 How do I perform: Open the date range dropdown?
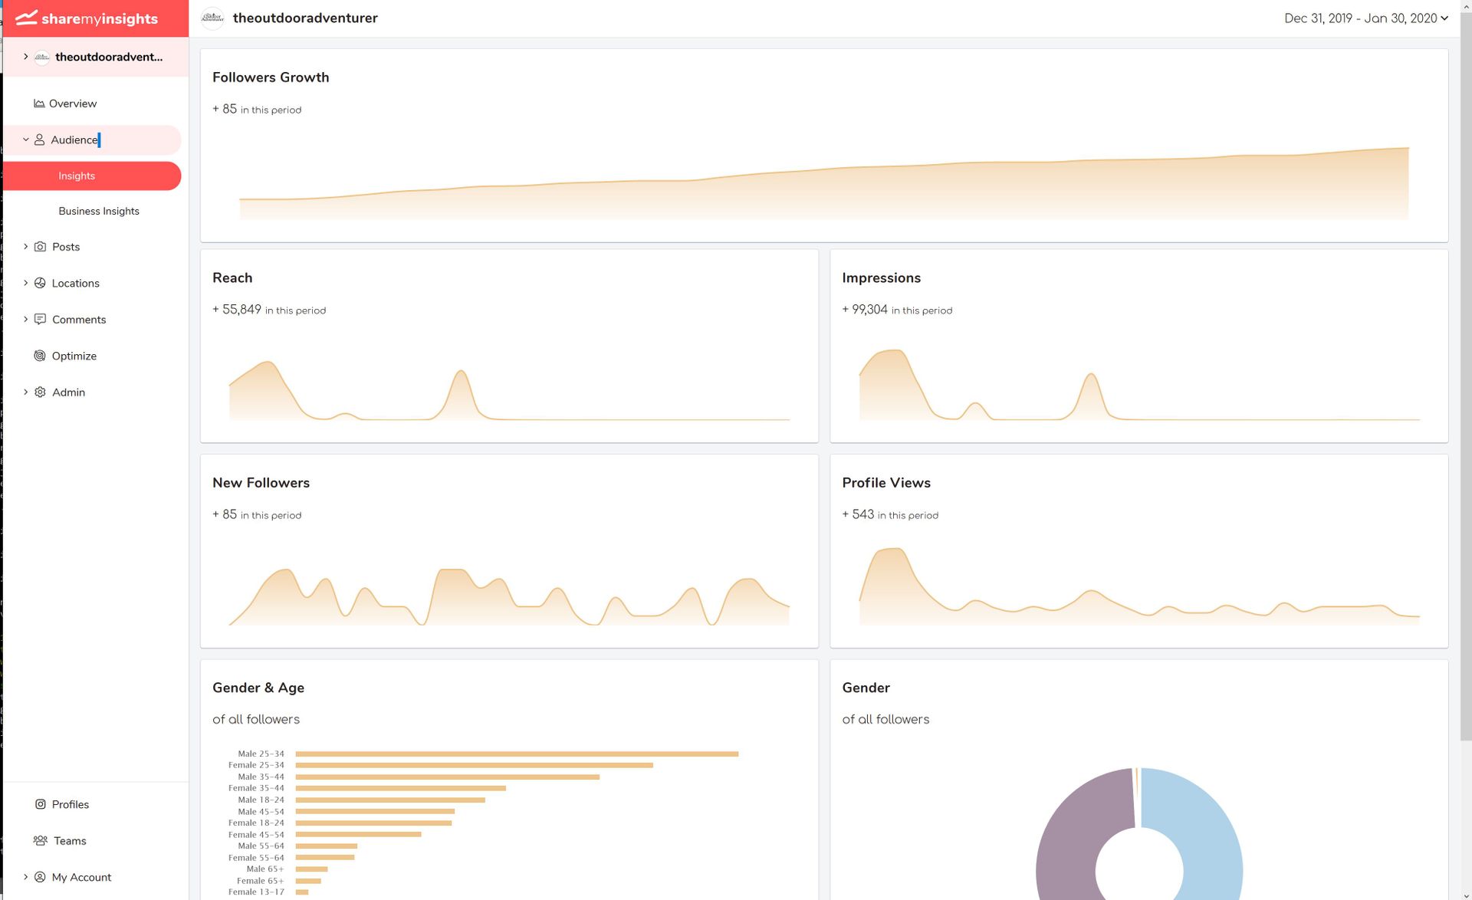coord(1366,18)
